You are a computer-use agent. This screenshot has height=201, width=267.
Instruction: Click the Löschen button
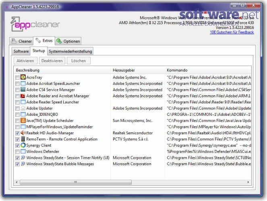(x=79, y=61)
